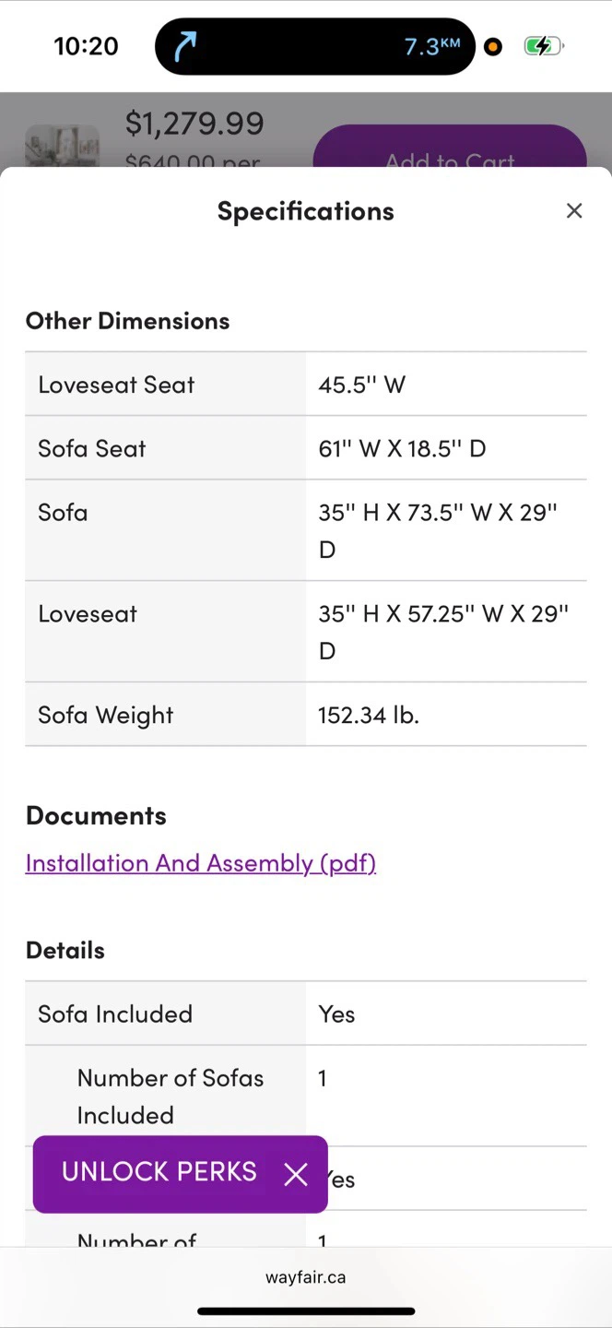The height and width of the screenshot is (1328, 612).
Task: Tap the navigation arrow in Dynamic Island
Action: (x=186, y=46)
